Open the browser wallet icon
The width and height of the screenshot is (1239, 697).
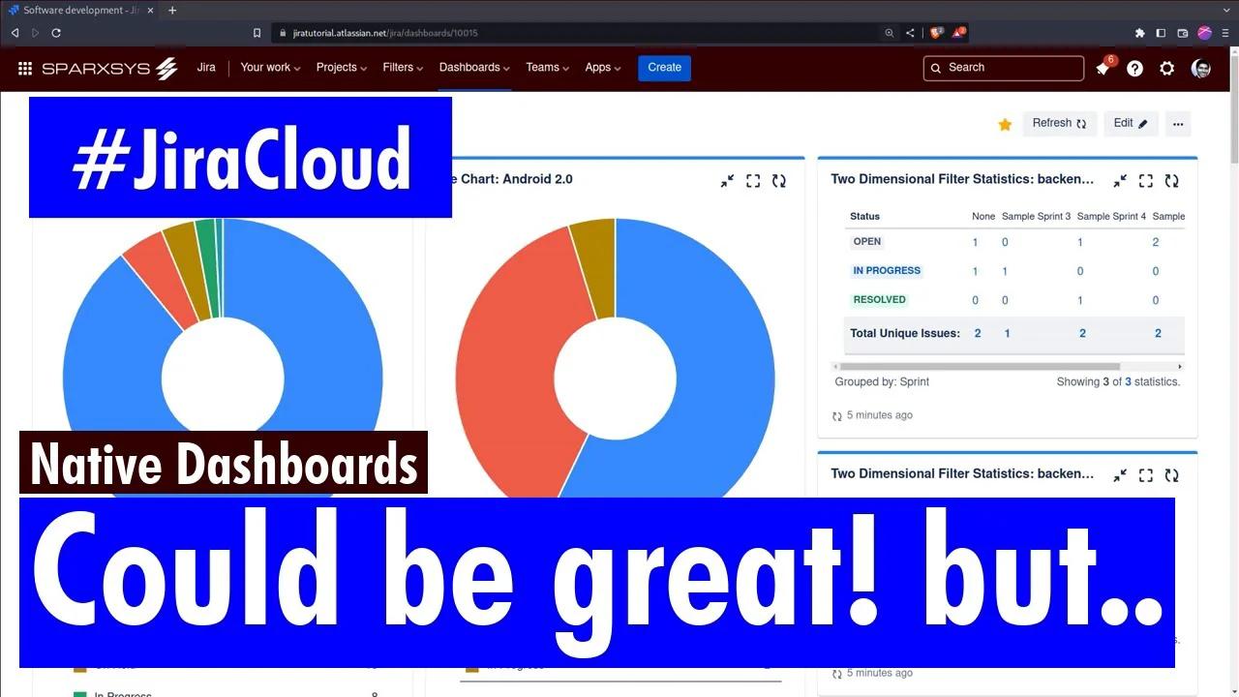coord(1183,33)
